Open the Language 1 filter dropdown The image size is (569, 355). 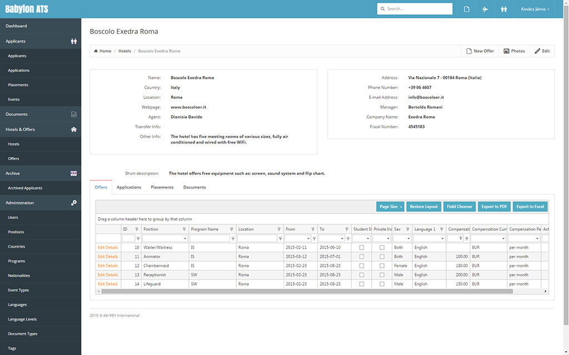442,239
